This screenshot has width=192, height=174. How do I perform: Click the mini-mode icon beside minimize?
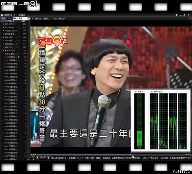(x=176, y=15)
